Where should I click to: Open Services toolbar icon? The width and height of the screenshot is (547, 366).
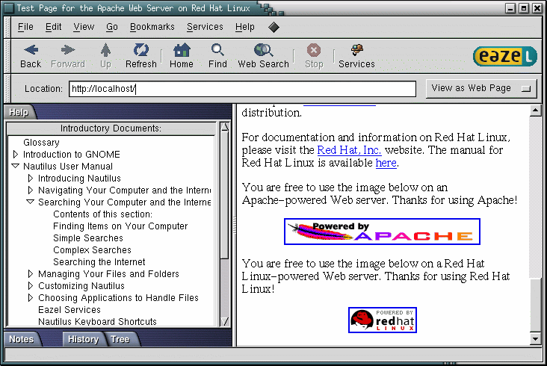click(357, 50)
